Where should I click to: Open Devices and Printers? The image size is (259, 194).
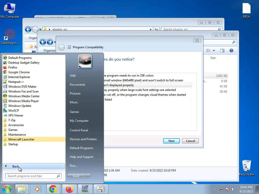83,139
